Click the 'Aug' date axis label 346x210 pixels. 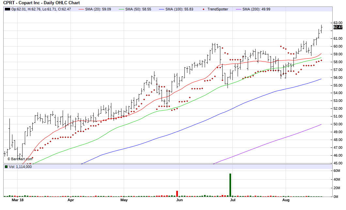pos(286,200)
